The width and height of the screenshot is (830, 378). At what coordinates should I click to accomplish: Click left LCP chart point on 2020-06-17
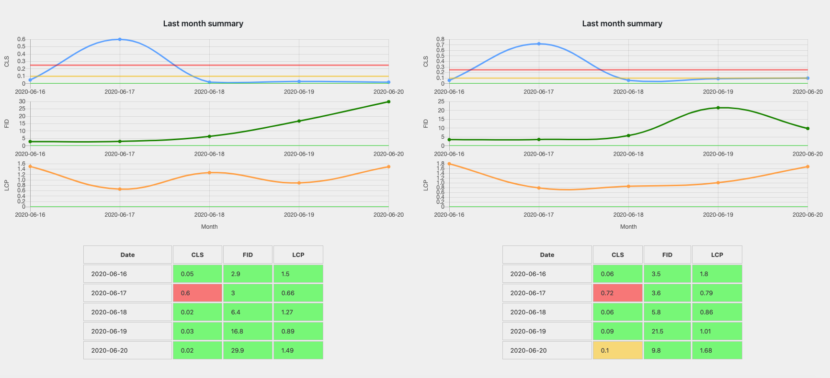tap(120, 189)
